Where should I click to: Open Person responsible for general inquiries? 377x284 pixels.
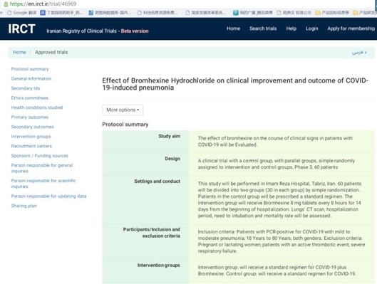(x=42, y=168)
